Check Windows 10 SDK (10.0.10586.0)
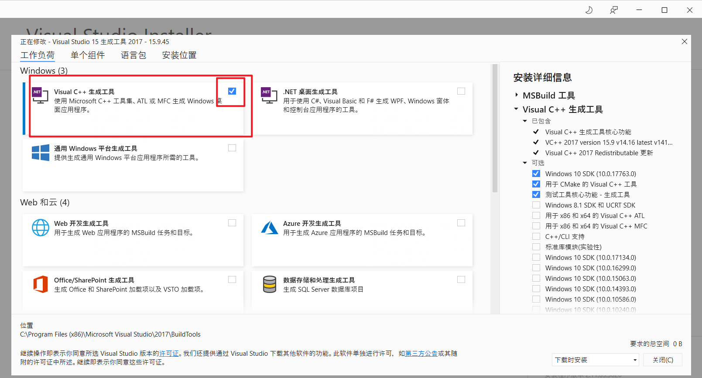Viewport: 702px width, 378px height. click(x=536, y=299)
